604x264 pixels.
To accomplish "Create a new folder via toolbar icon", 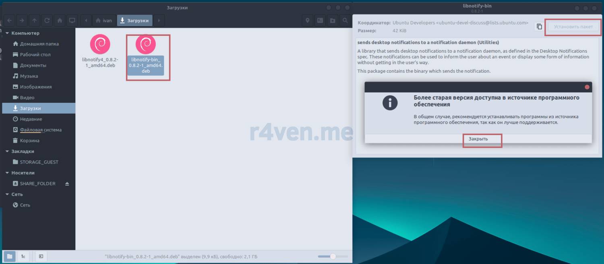I will (x=333, y=20).
